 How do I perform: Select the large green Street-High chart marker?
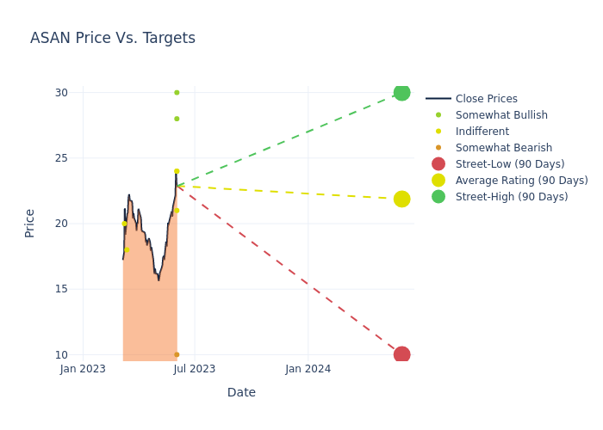401,92
